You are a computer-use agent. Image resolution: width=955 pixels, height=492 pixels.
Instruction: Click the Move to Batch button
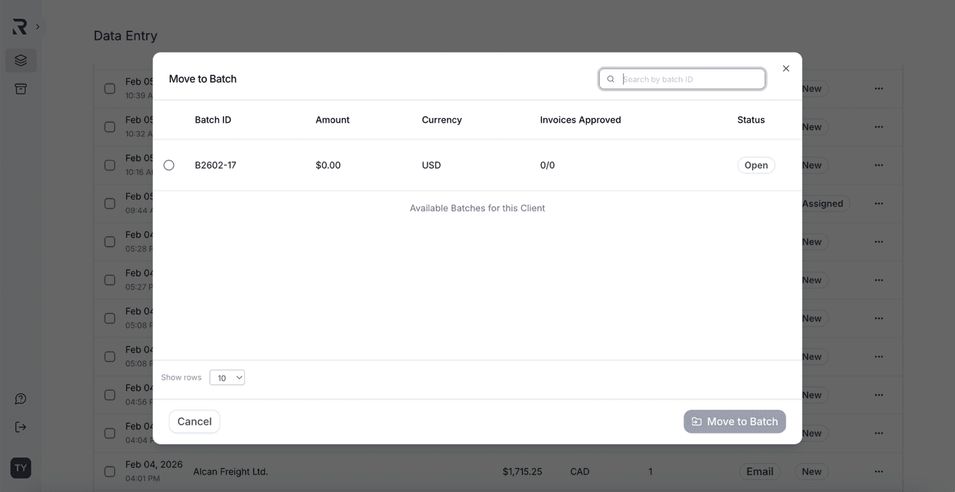click(x=734, y=421)
